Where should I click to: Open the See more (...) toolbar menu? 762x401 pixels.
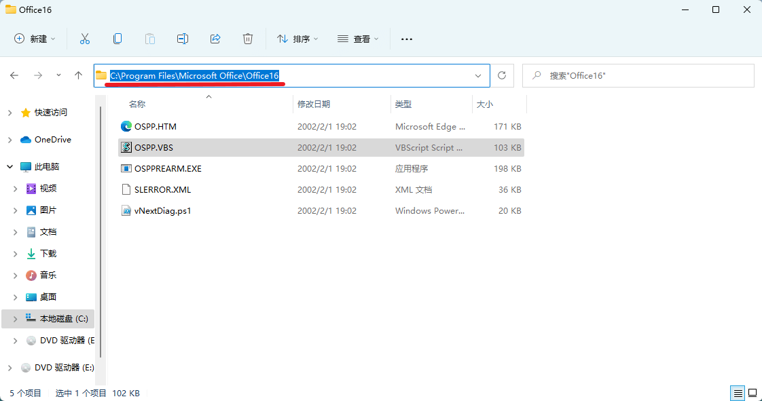[406, 39]
